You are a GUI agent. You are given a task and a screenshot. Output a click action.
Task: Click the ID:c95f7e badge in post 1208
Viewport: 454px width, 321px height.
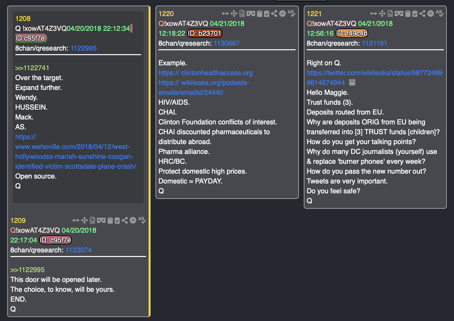click(x=31, y=38)
